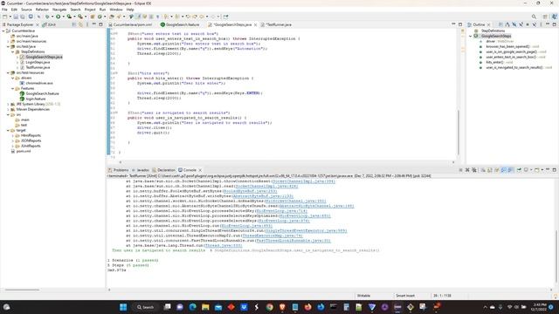Viewport: 559px width, 314px height.
Task: Click the Open Perspective icon
Action: tap(545, 17)
